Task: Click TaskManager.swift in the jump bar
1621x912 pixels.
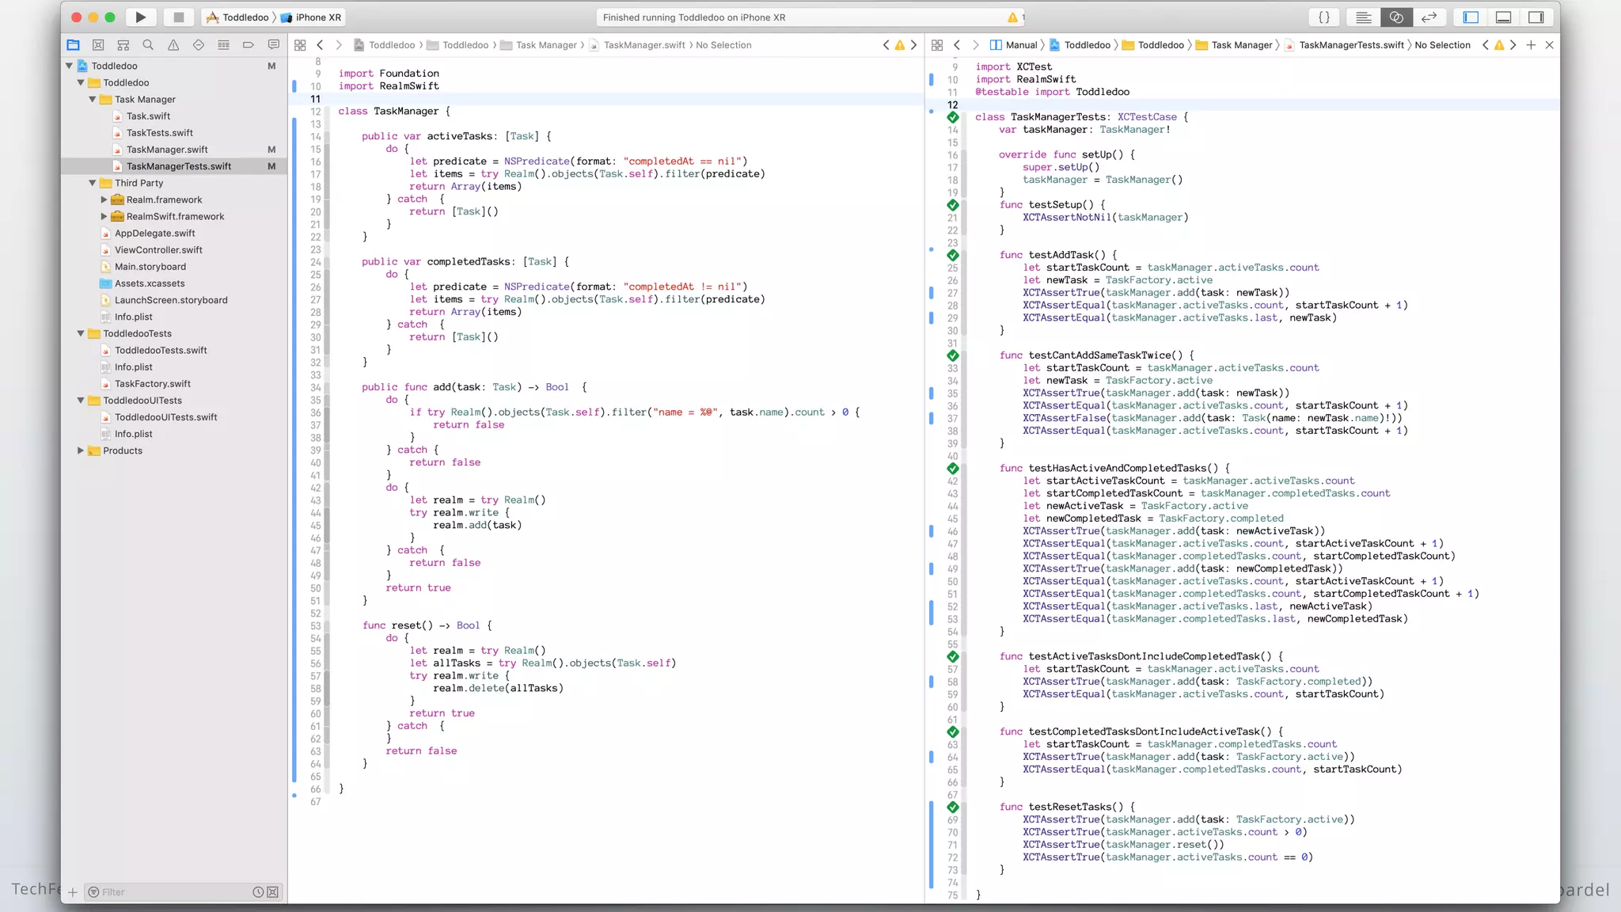Action: tap(643, 45)
